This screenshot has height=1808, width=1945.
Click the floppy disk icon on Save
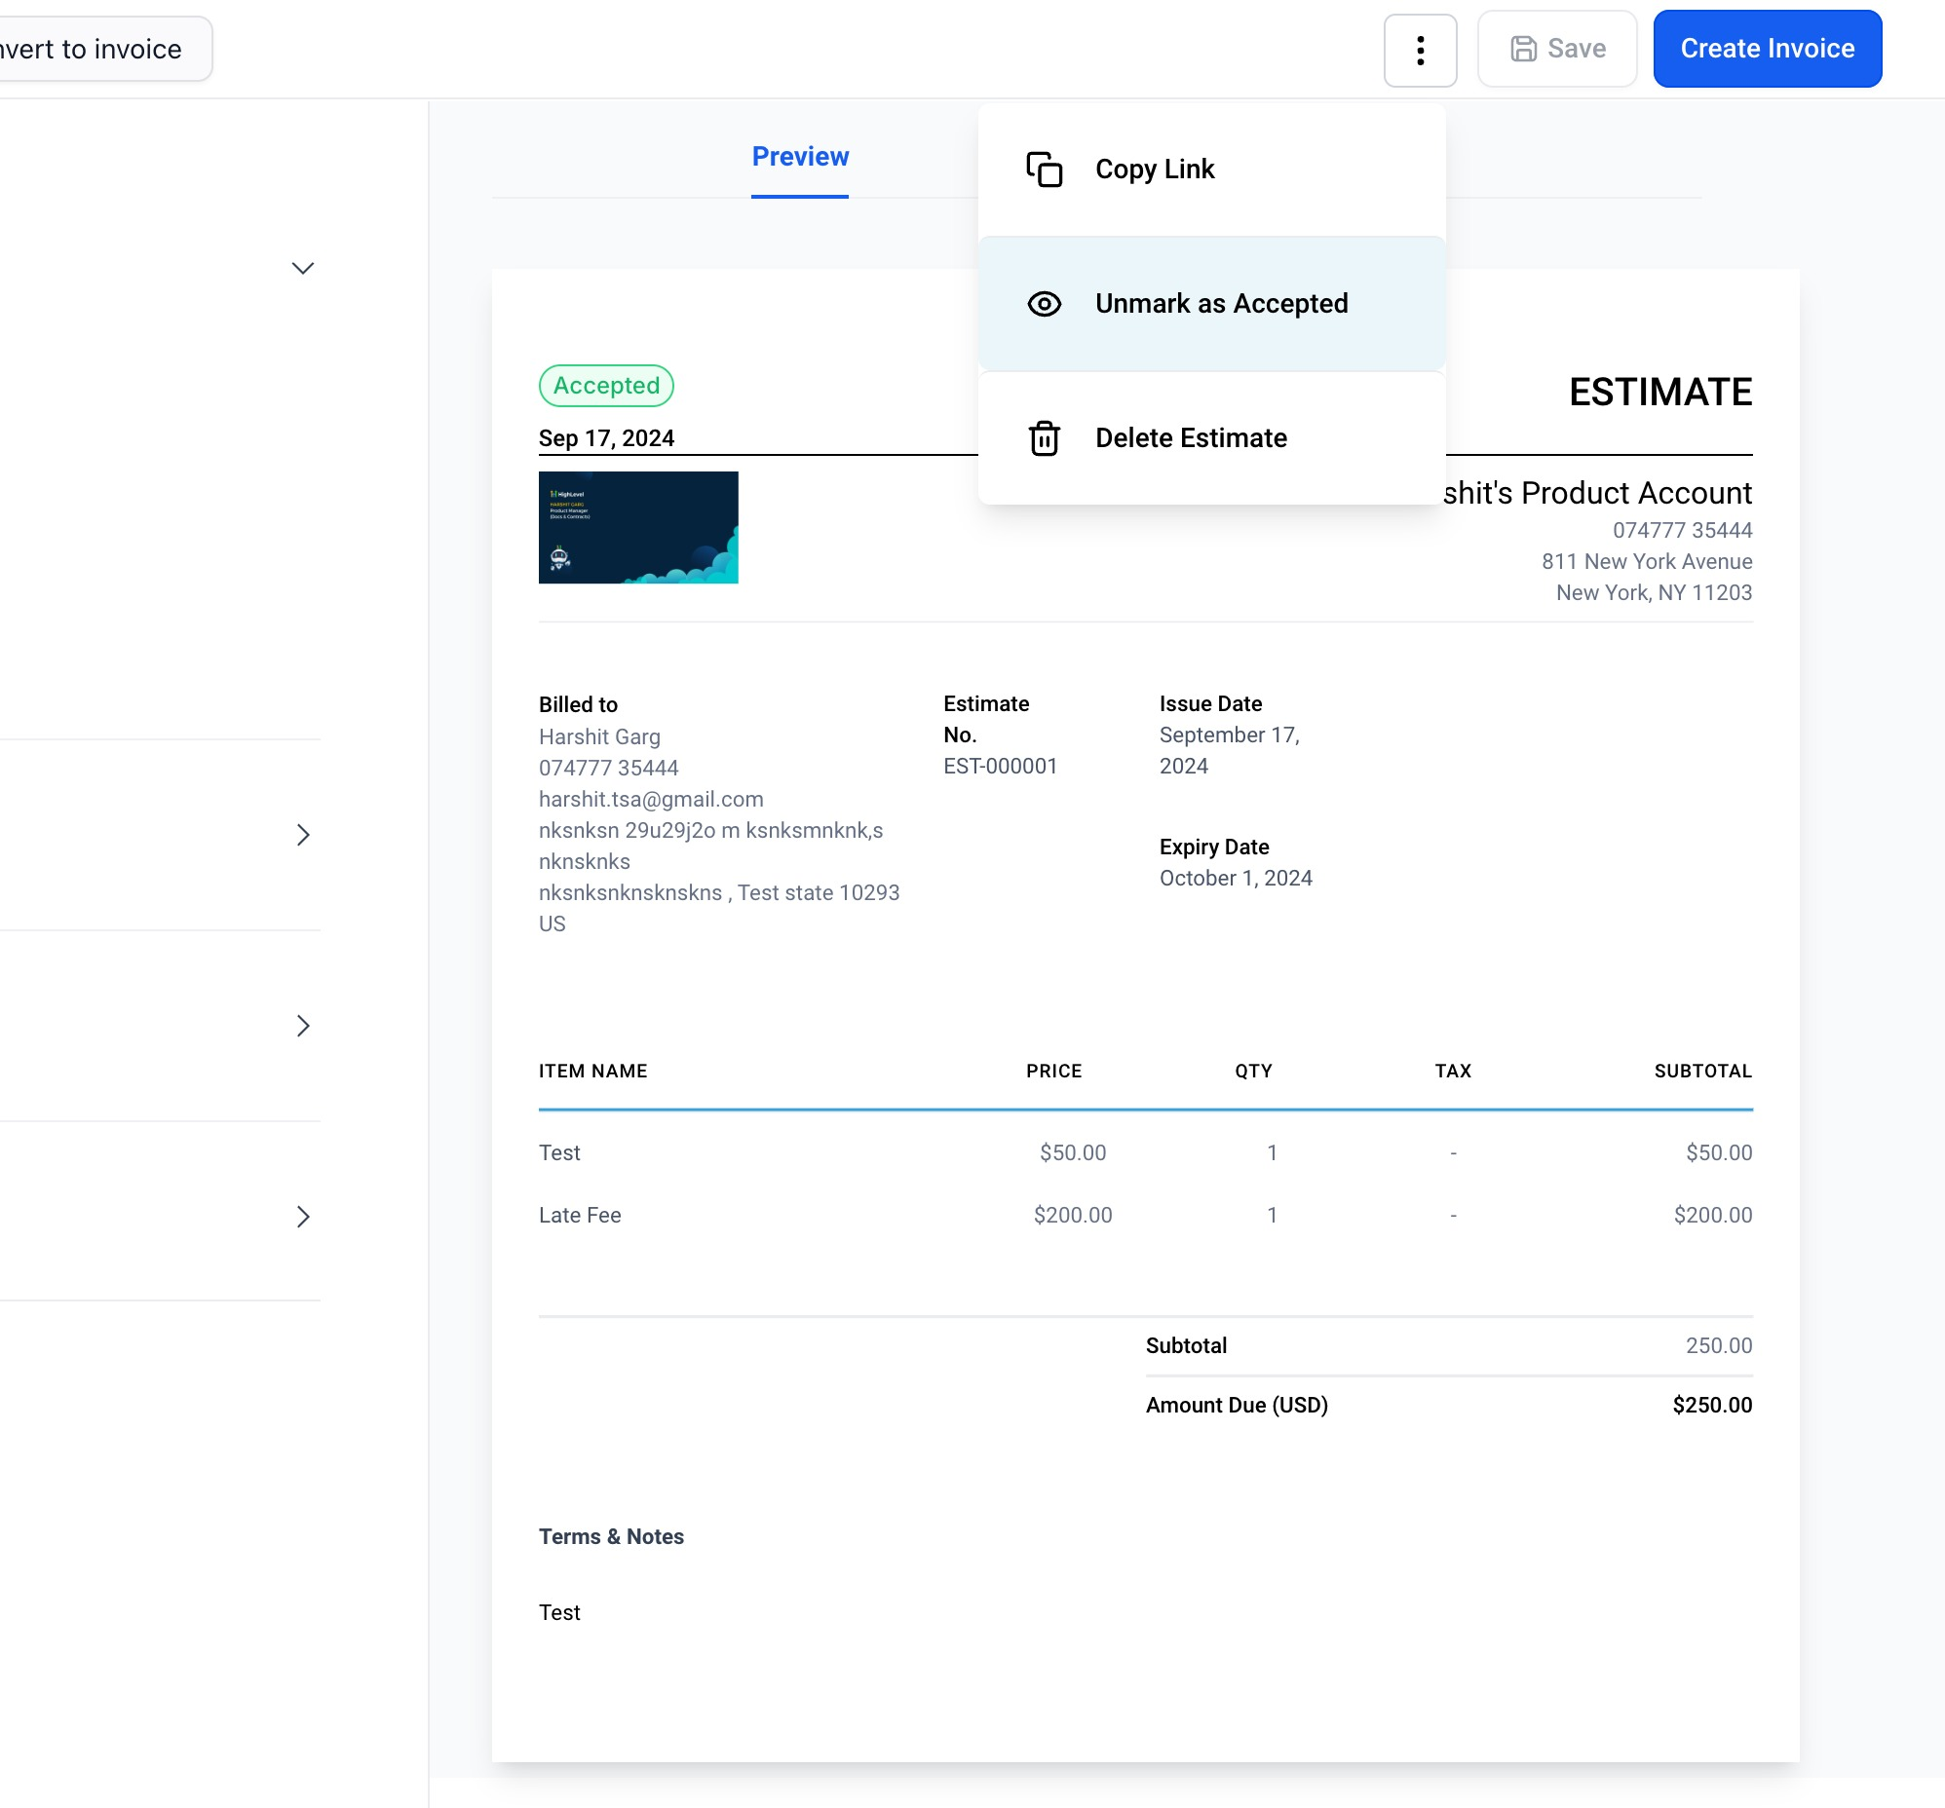pos(1523,49)
